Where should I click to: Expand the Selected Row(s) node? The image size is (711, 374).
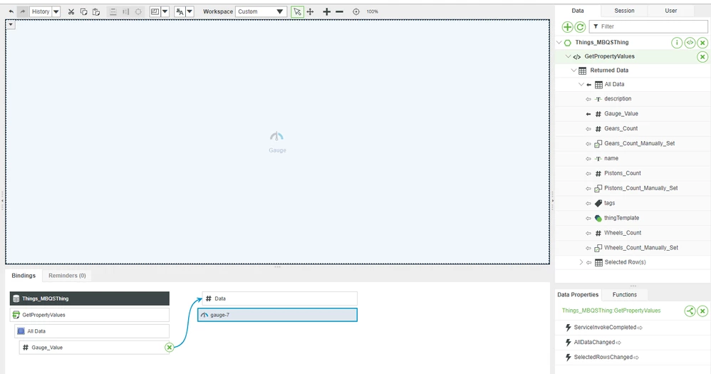[581, 262]
